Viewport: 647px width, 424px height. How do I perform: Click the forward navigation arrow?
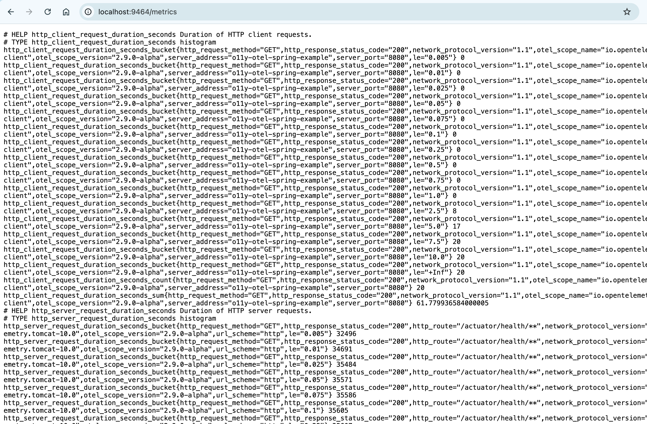click(29, 12)
